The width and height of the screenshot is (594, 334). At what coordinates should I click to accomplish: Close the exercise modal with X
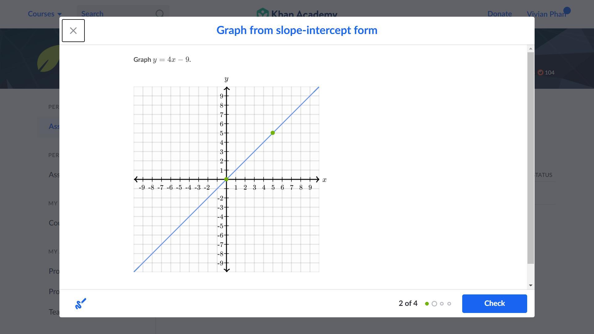click(x=73, y=31)
